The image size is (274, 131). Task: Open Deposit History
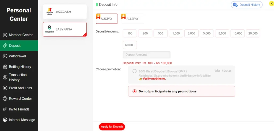pyautogui.click(x=246, y=5)
